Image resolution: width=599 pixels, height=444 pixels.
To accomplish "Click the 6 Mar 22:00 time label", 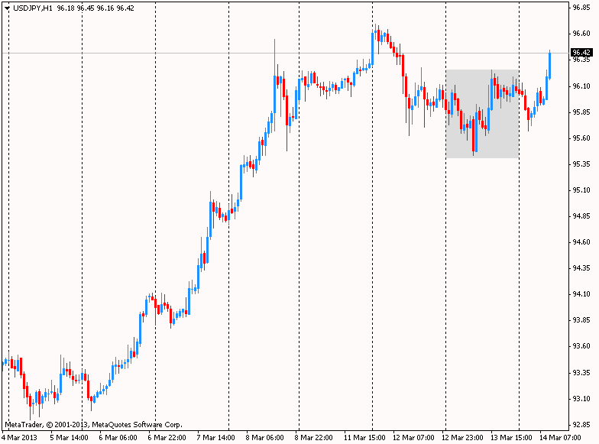I will (167, 437).
